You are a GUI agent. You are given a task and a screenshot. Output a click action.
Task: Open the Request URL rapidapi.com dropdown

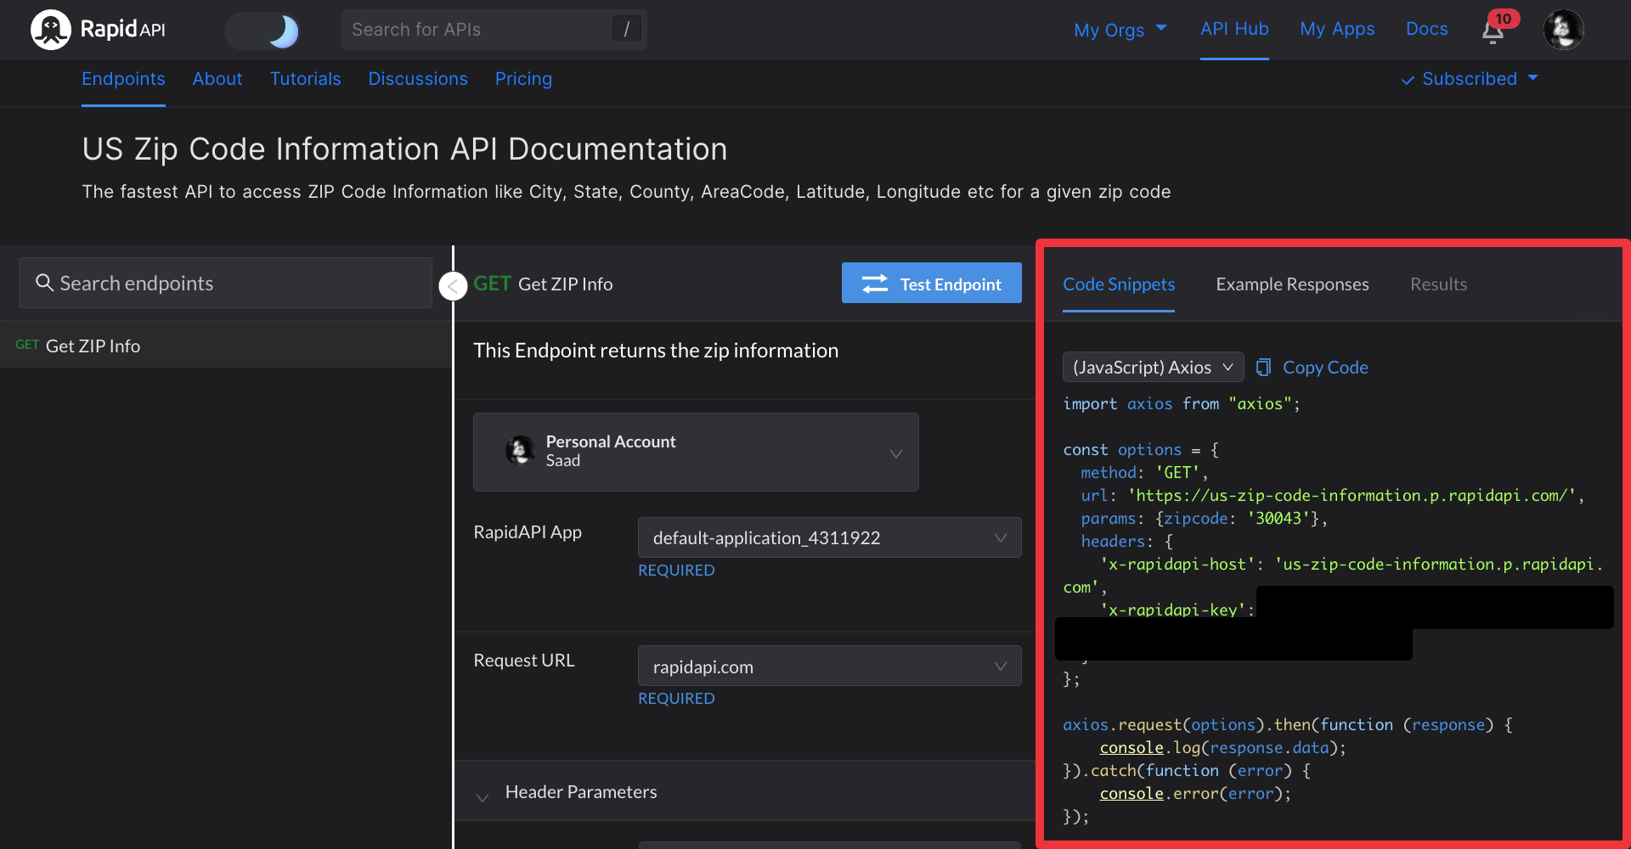tap(829, 666)
